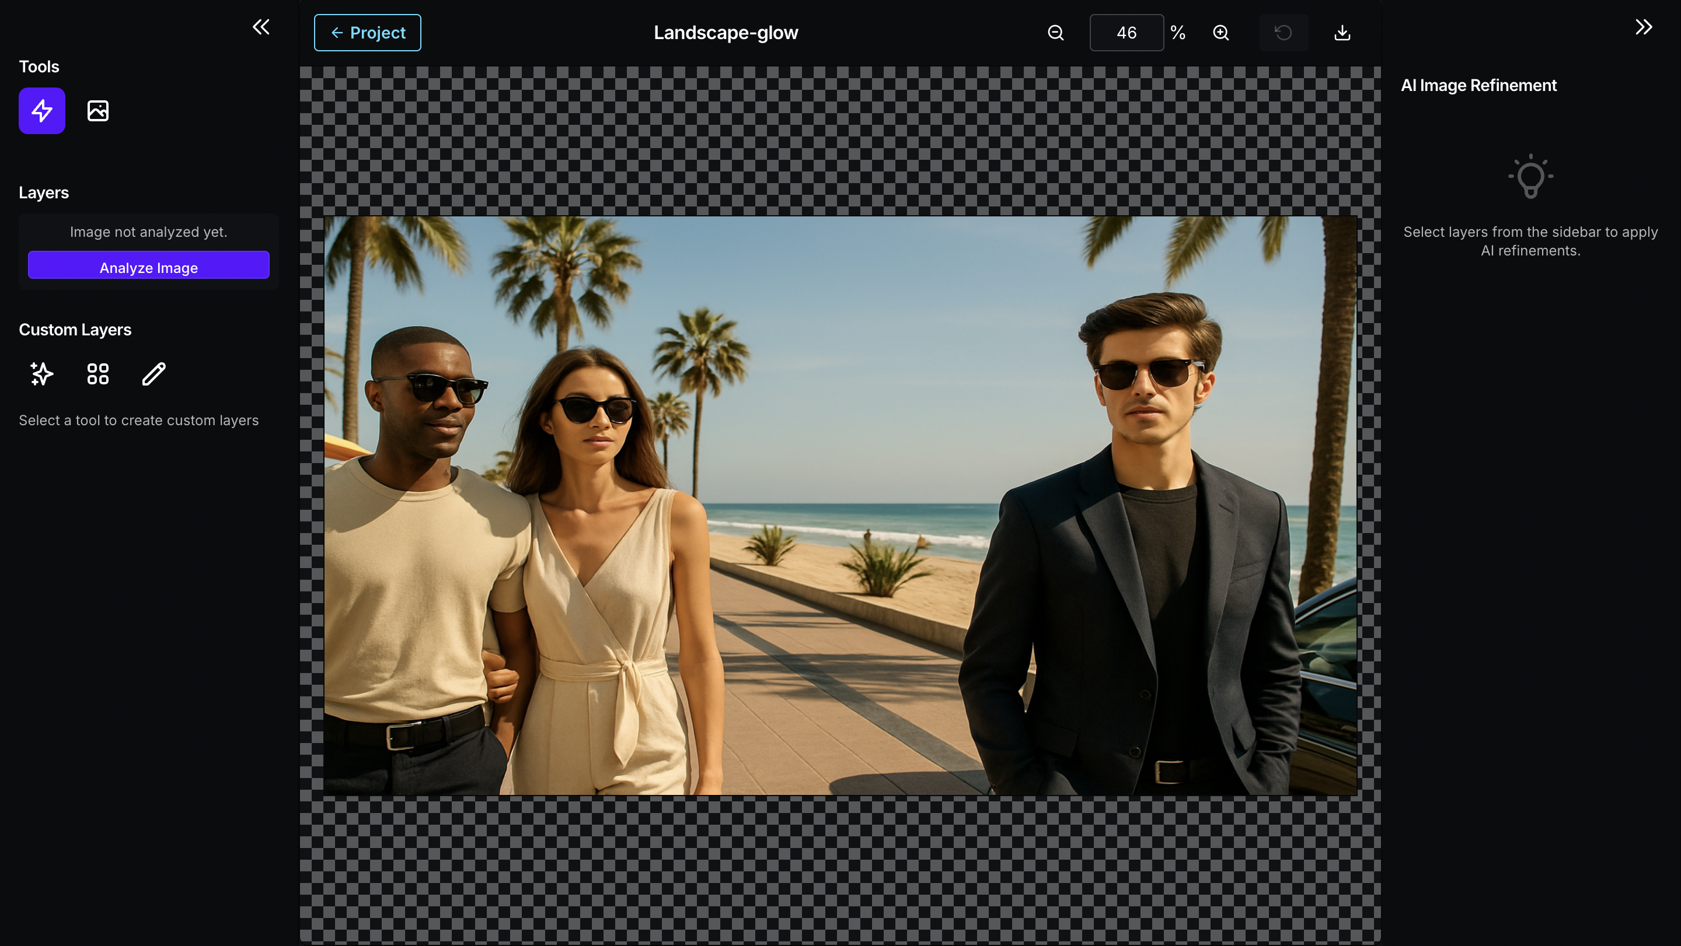Collapse the left sidebar panel
Viewport: 1681px width, 946px height.
pyautogui.click(x=261, y=27)
